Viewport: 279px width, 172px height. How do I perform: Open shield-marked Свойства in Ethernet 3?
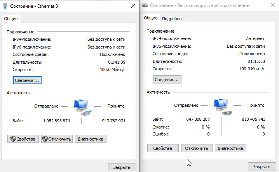23,139
